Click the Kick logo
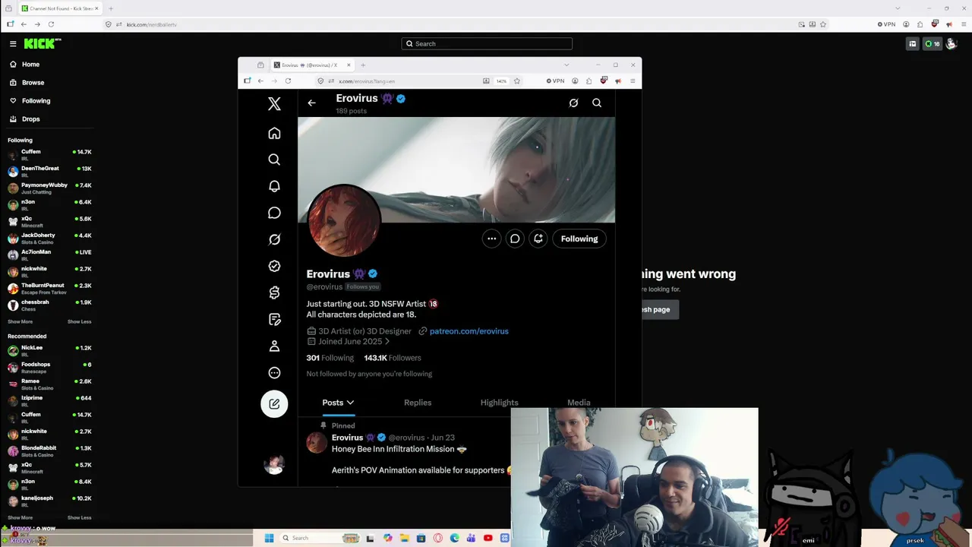Viewport: 972px width, 547px height. click(x=40, y=44)
